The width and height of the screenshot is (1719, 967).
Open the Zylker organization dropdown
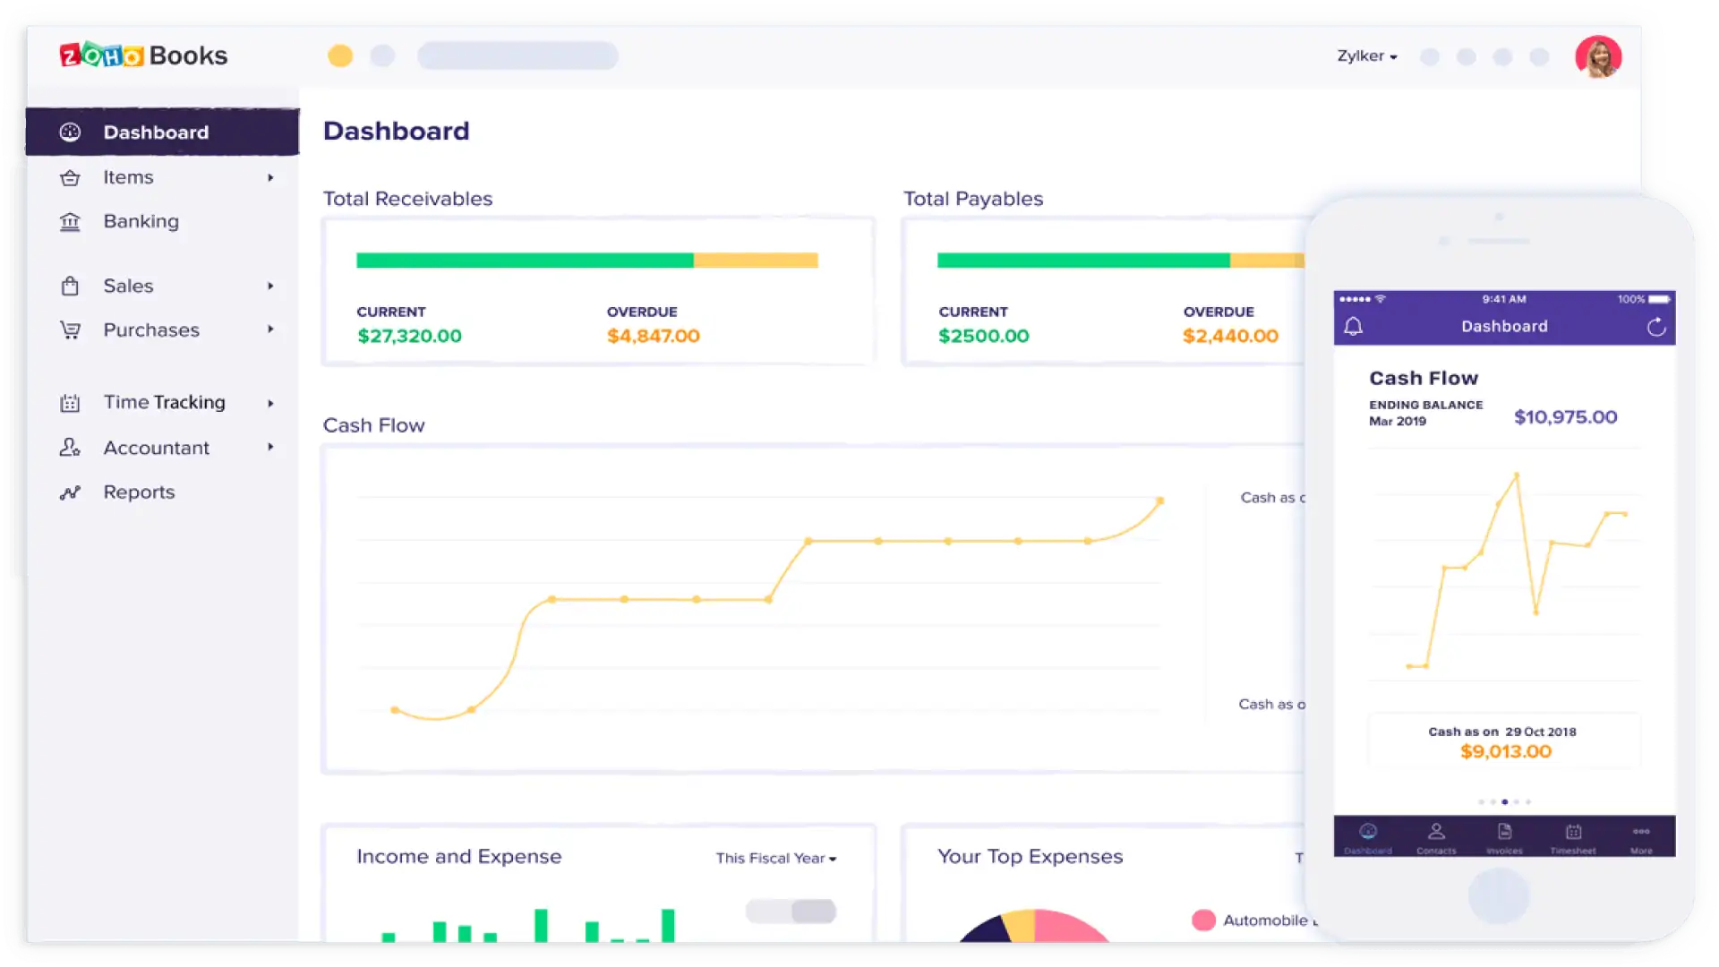click(x=1367, y=56)
